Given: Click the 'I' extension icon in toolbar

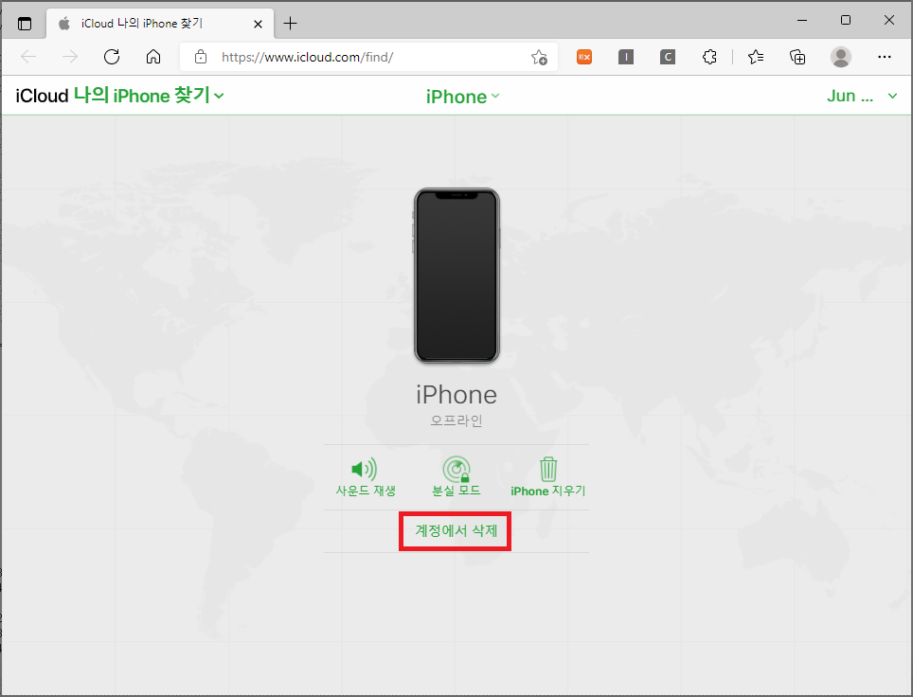Looking at the screenshot, I should coord(625,57).
